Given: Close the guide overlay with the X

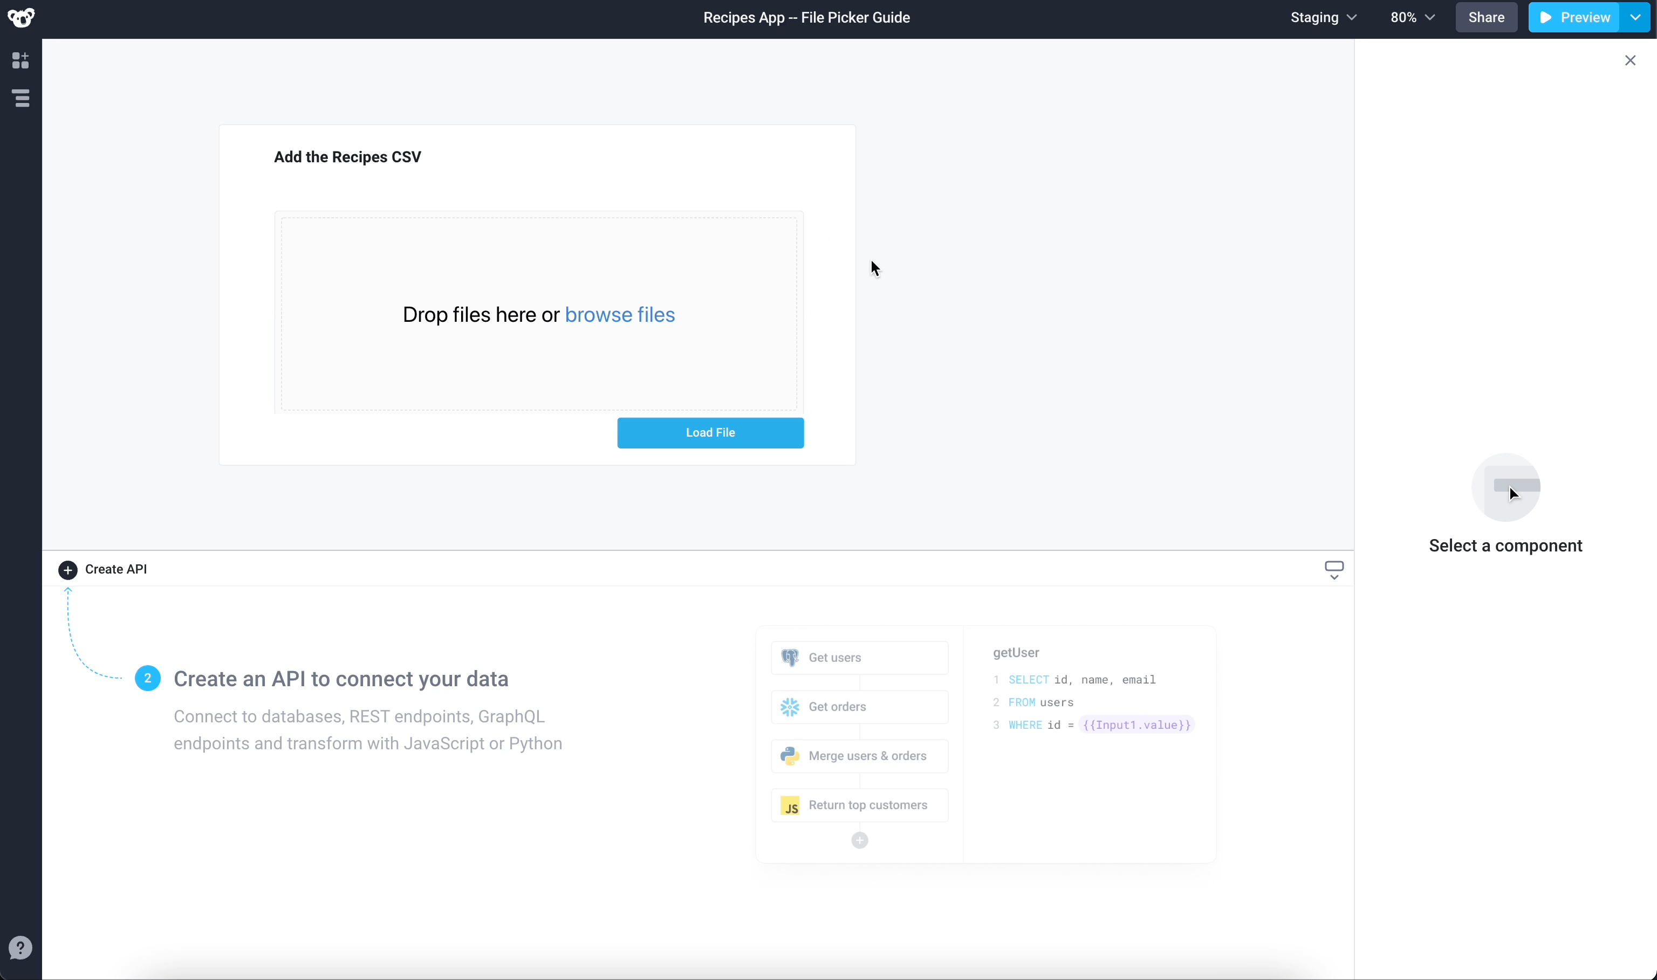Looking at the screenshot, I should click(x=1630, y=60).
